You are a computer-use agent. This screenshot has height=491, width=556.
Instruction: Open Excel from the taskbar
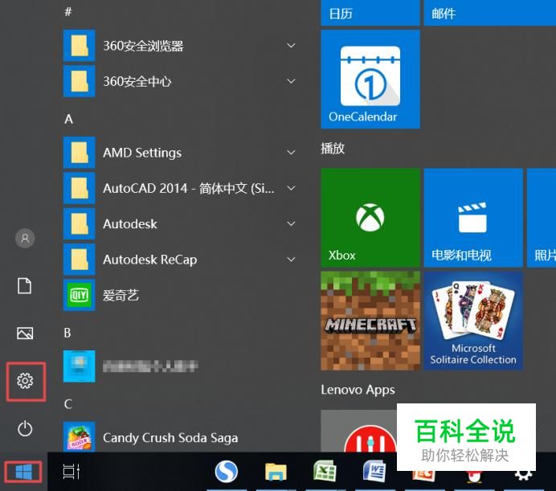(x=325, y=472)
